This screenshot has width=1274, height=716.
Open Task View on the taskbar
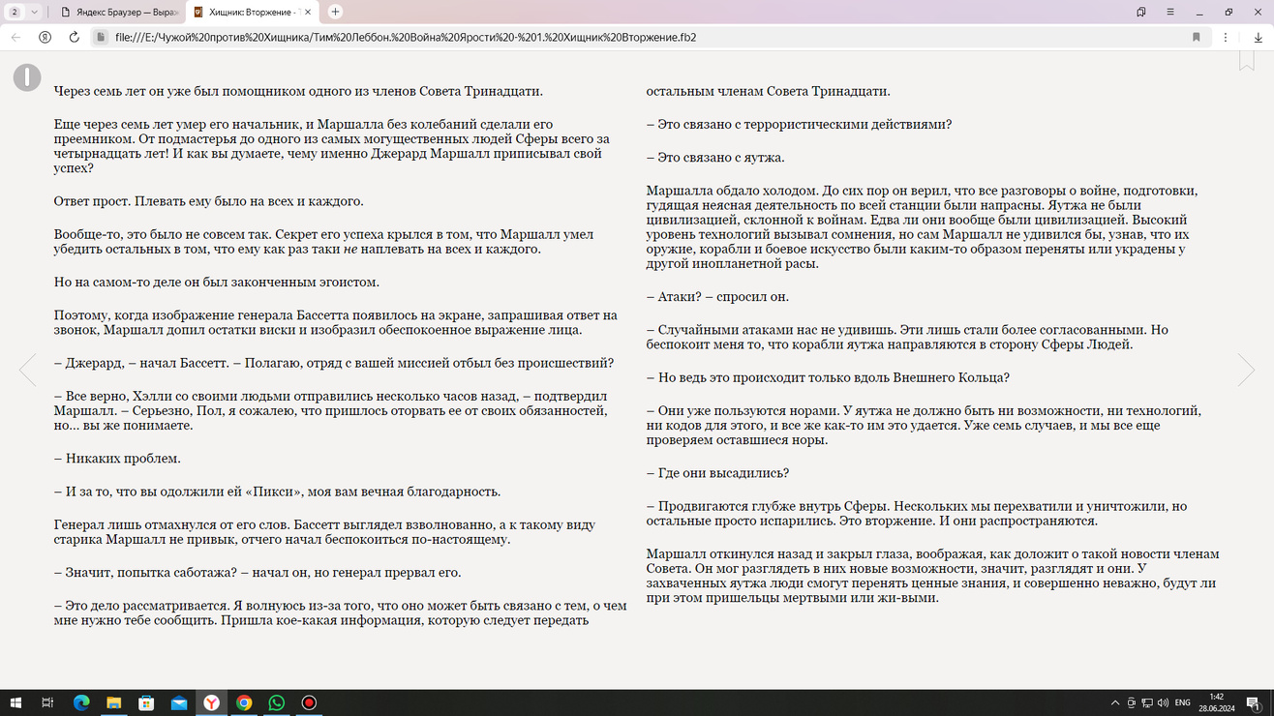(x=47, y=702)
